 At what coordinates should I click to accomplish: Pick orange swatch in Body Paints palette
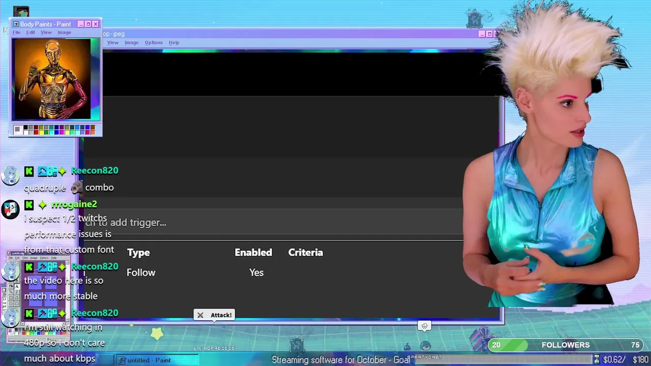93,132
